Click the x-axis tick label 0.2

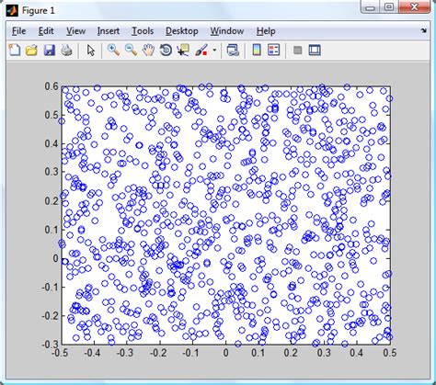click(292, 353)
